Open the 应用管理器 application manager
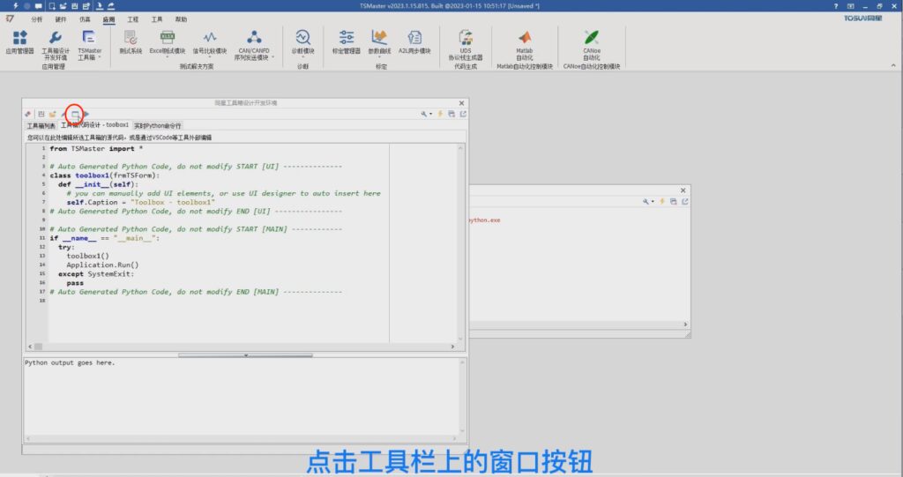Viewport: 903px width, 477px height. pos(19,41)
